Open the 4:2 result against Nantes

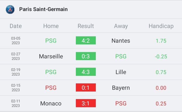(86, 40)
